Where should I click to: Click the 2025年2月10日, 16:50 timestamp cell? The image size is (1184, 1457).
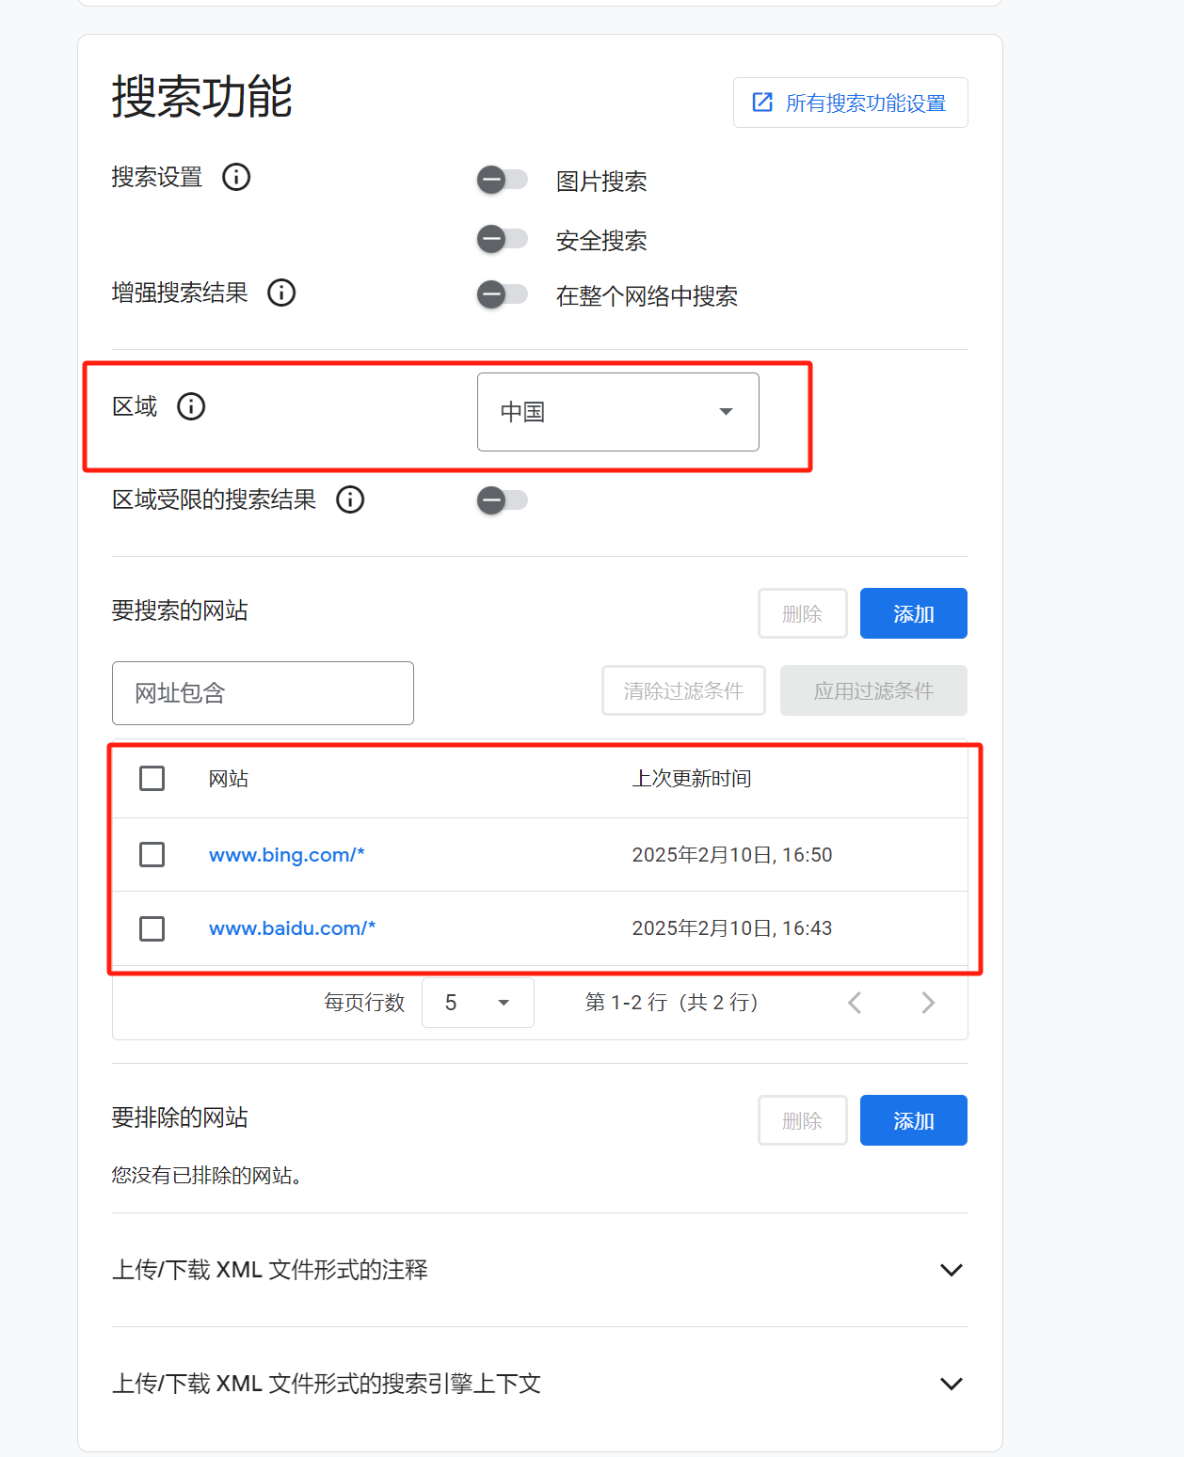732,855
